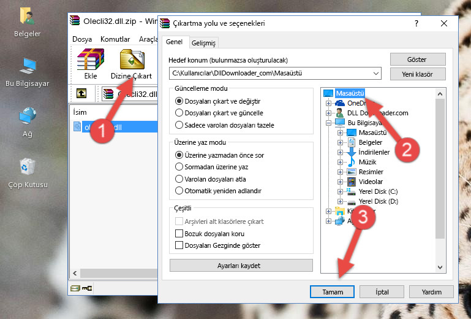
Task: Select the Ağ desktop icon
Action: tap(27, 122)
